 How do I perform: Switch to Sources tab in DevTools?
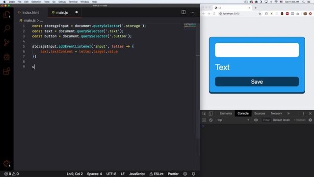pos(260,114)
